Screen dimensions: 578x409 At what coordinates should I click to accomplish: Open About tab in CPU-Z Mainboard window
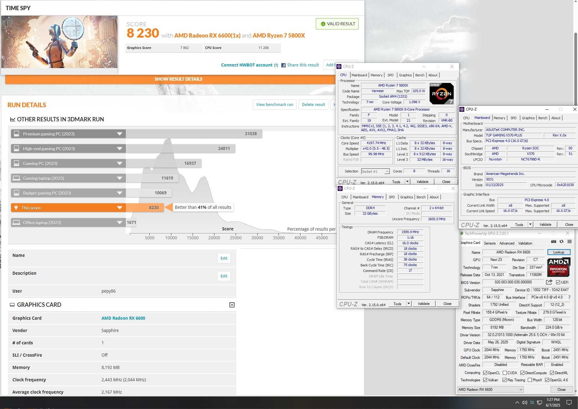click(x=556, y=118)
